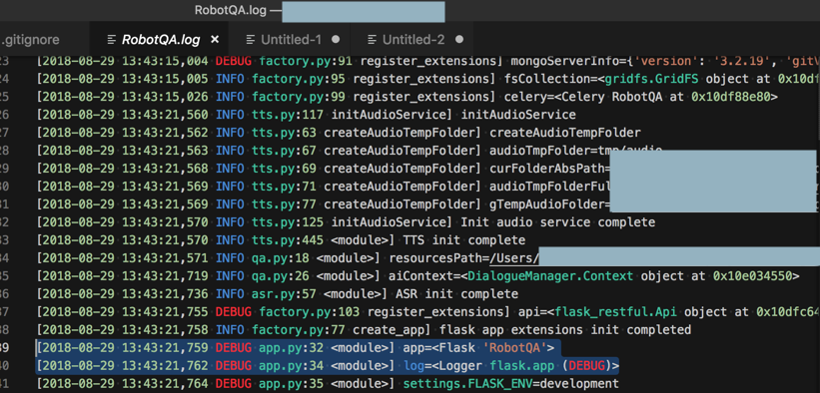The height and width of the screenshot is (393, 820).
Task: Click the Untitled-2 tab file icon
Action: pos(373,40)
